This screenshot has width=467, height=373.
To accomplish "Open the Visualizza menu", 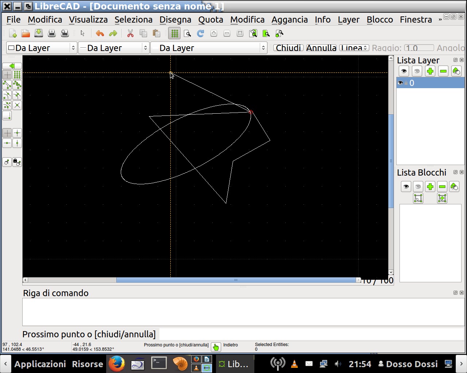I will click(x=88, y=20).
